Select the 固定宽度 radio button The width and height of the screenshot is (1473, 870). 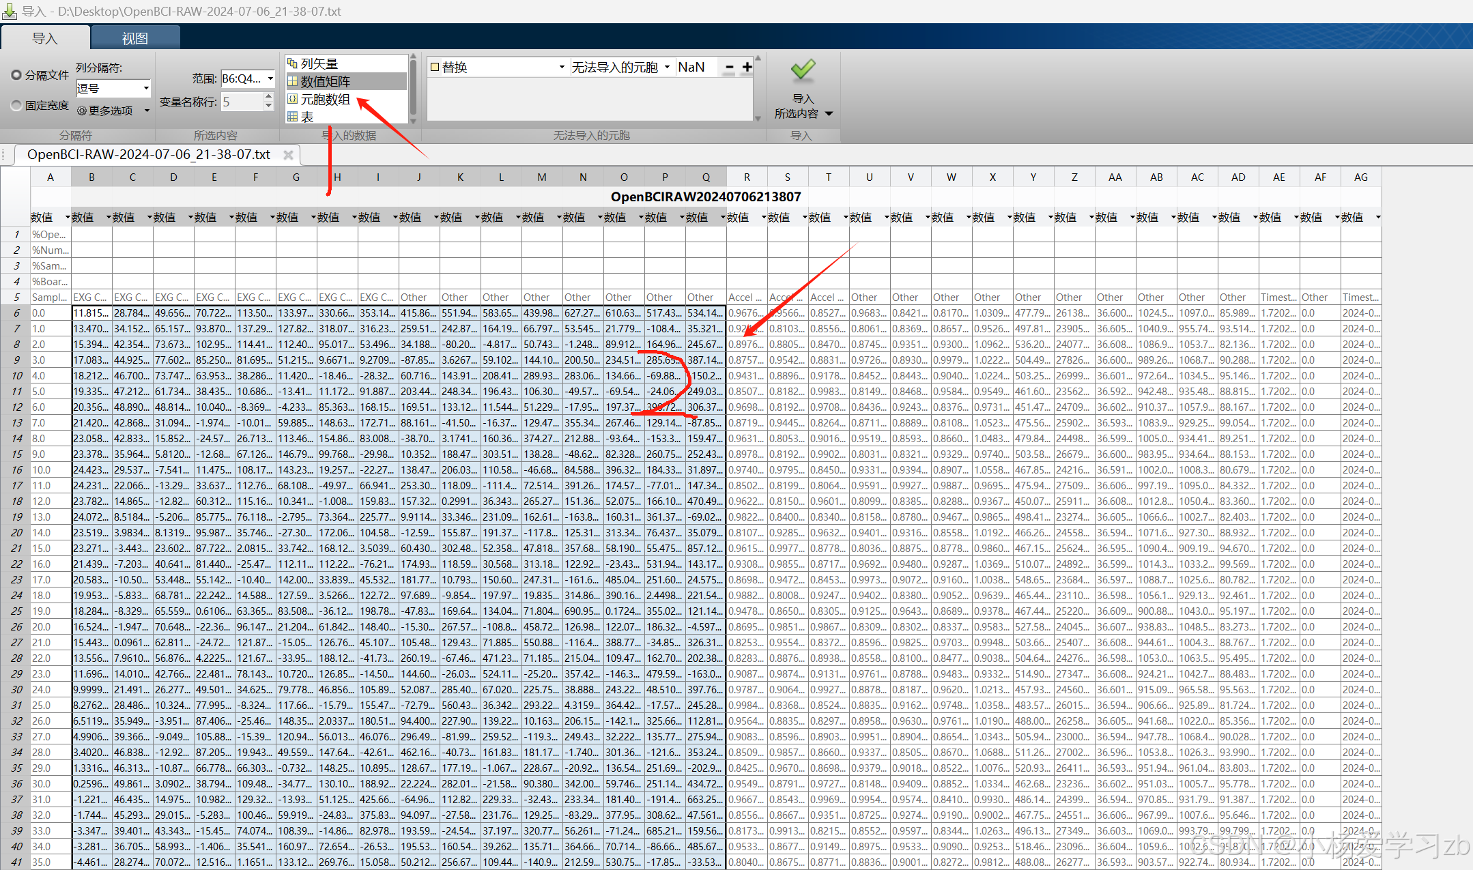[x=16, y=105]
